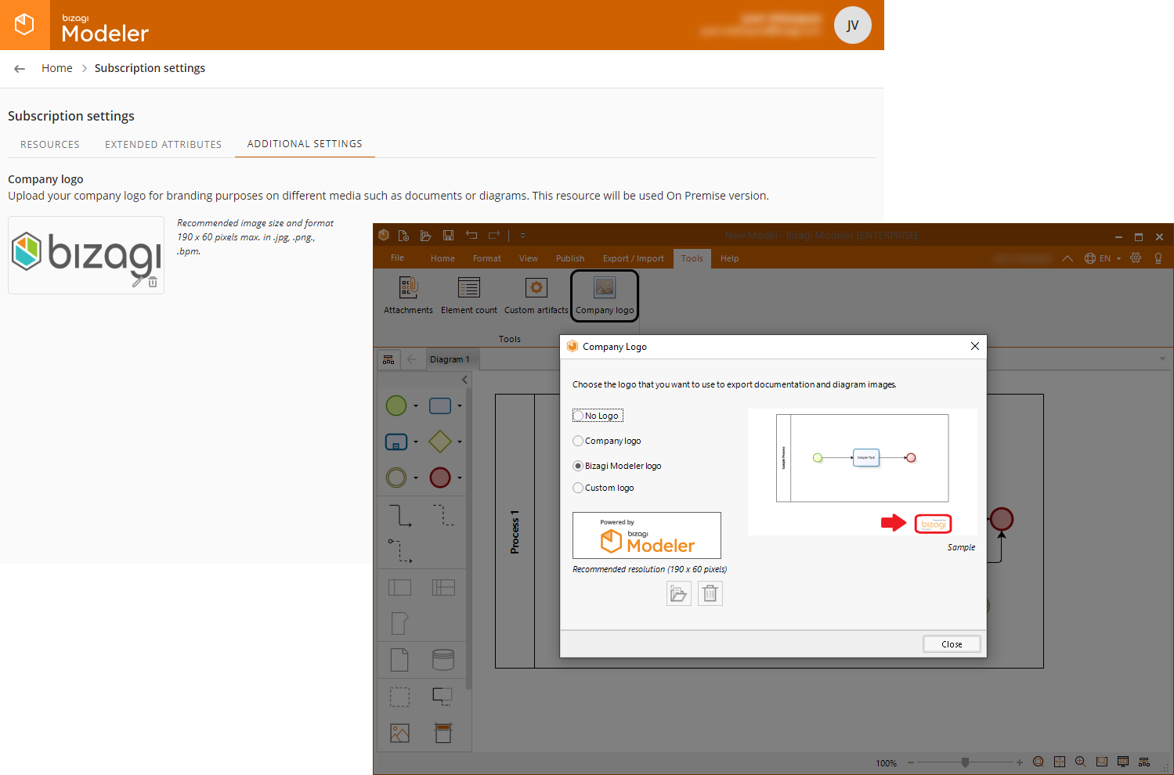The height and width of the screenshot is (775, 1174).
Task: Select Group dashed rectangle in palette
Action: coord(400,697)
